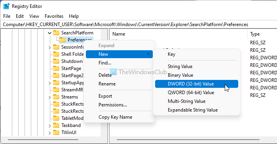Open the View menu

pos(34,16)
